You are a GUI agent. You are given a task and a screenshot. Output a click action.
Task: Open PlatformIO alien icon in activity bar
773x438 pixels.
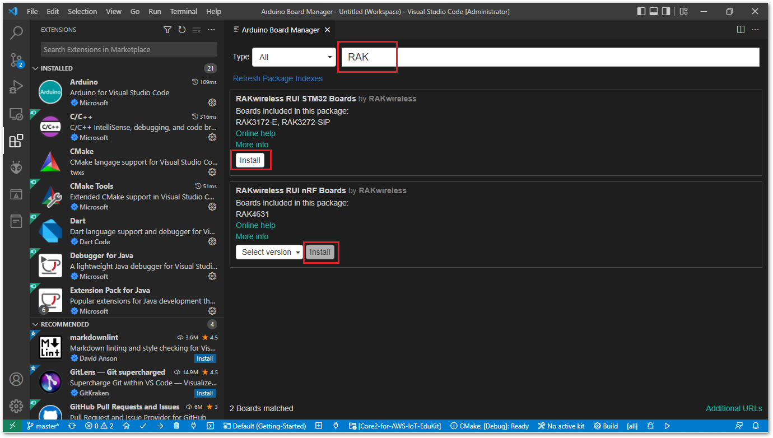(x=16, y=167)
